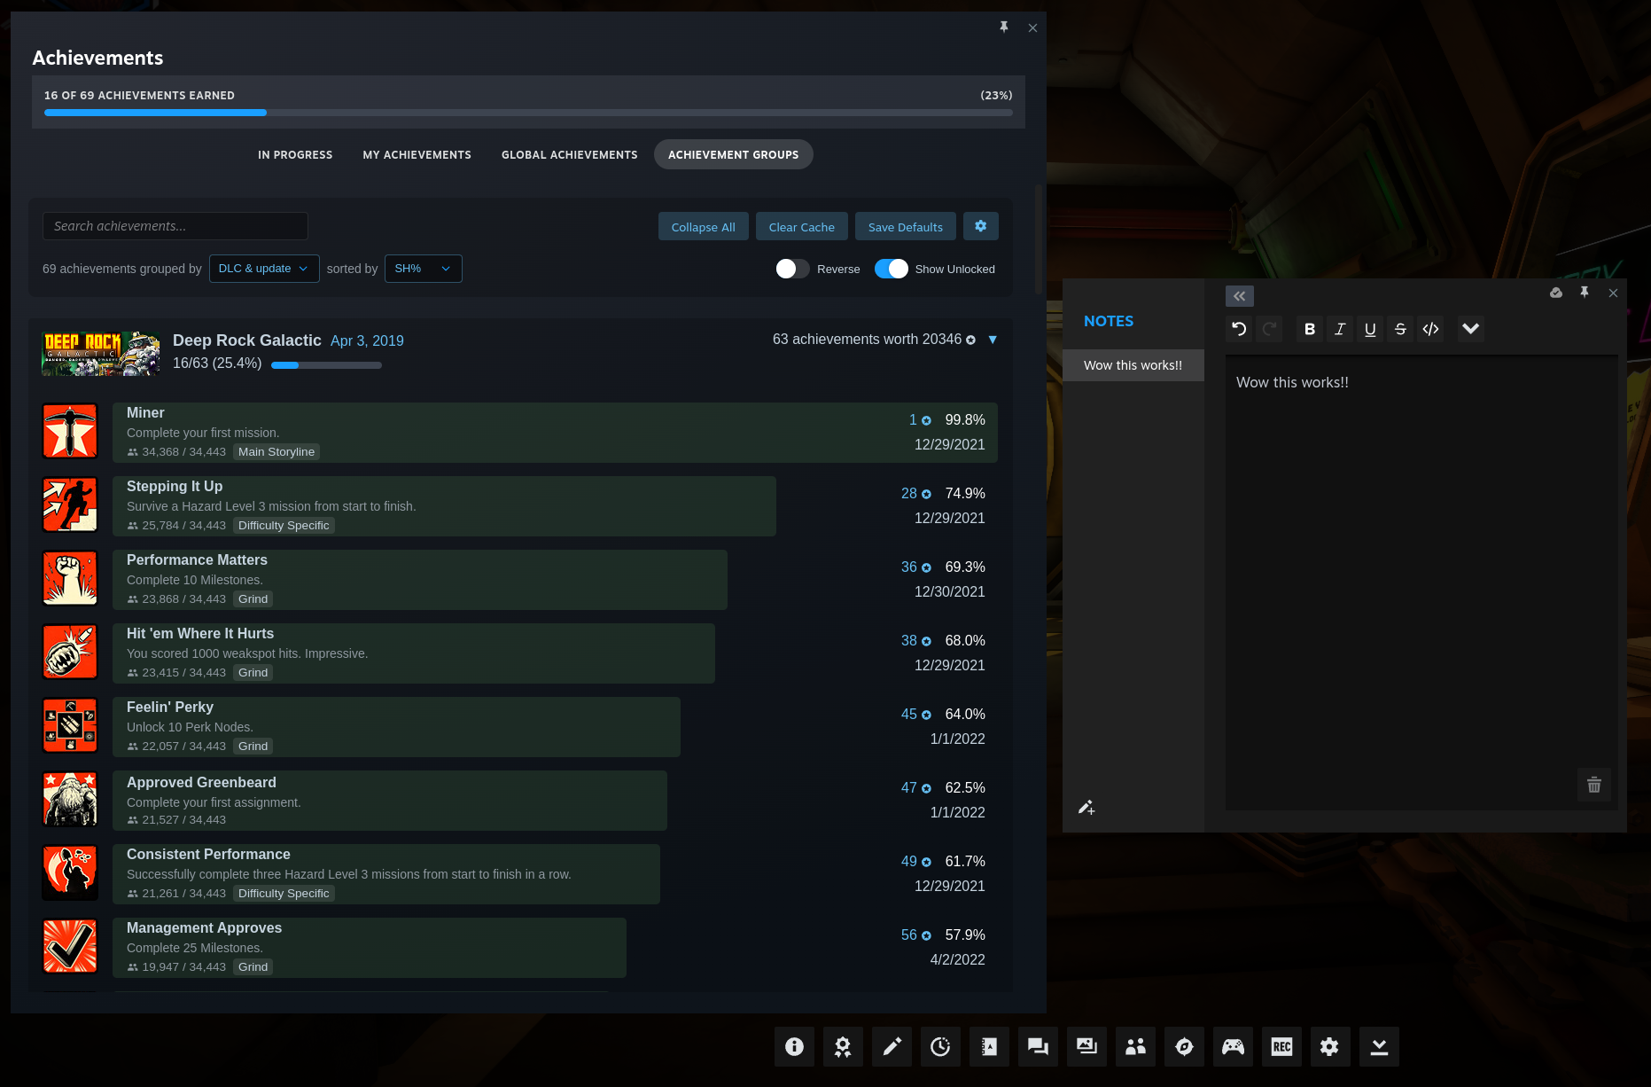Turn off Show Unlocked toggle
The height and width of the screenshot is (1087, 1651).
(891, 269)
